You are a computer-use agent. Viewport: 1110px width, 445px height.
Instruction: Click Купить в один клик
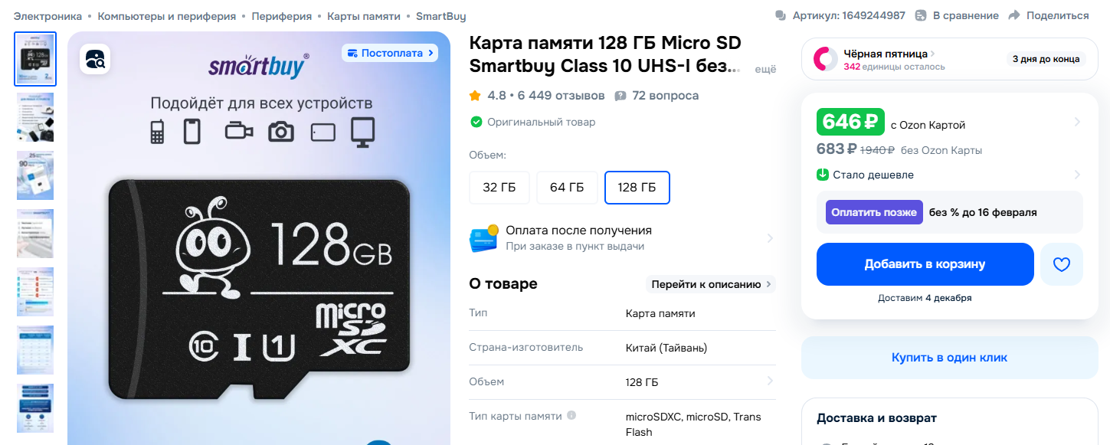coord(950,358)
